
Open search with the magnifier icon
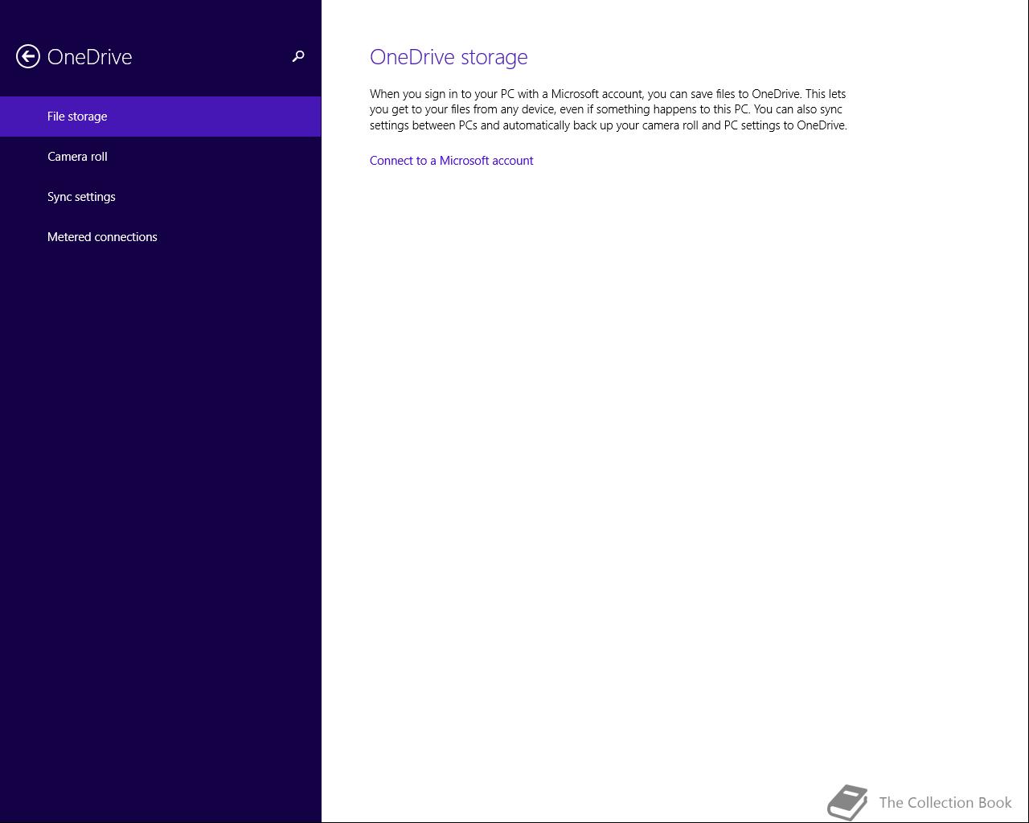pos(298,56)
